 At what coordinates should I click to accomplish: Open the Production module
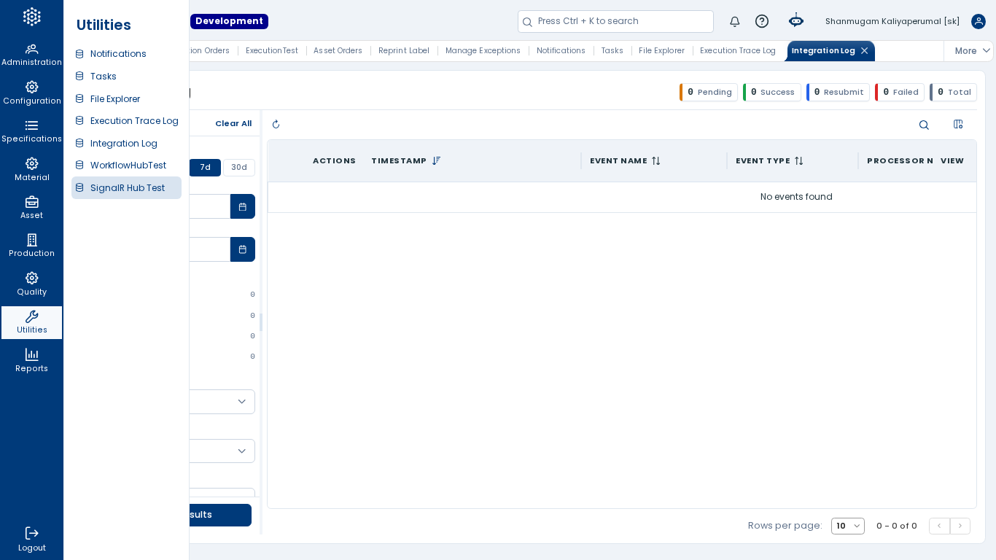click(31, 246)
